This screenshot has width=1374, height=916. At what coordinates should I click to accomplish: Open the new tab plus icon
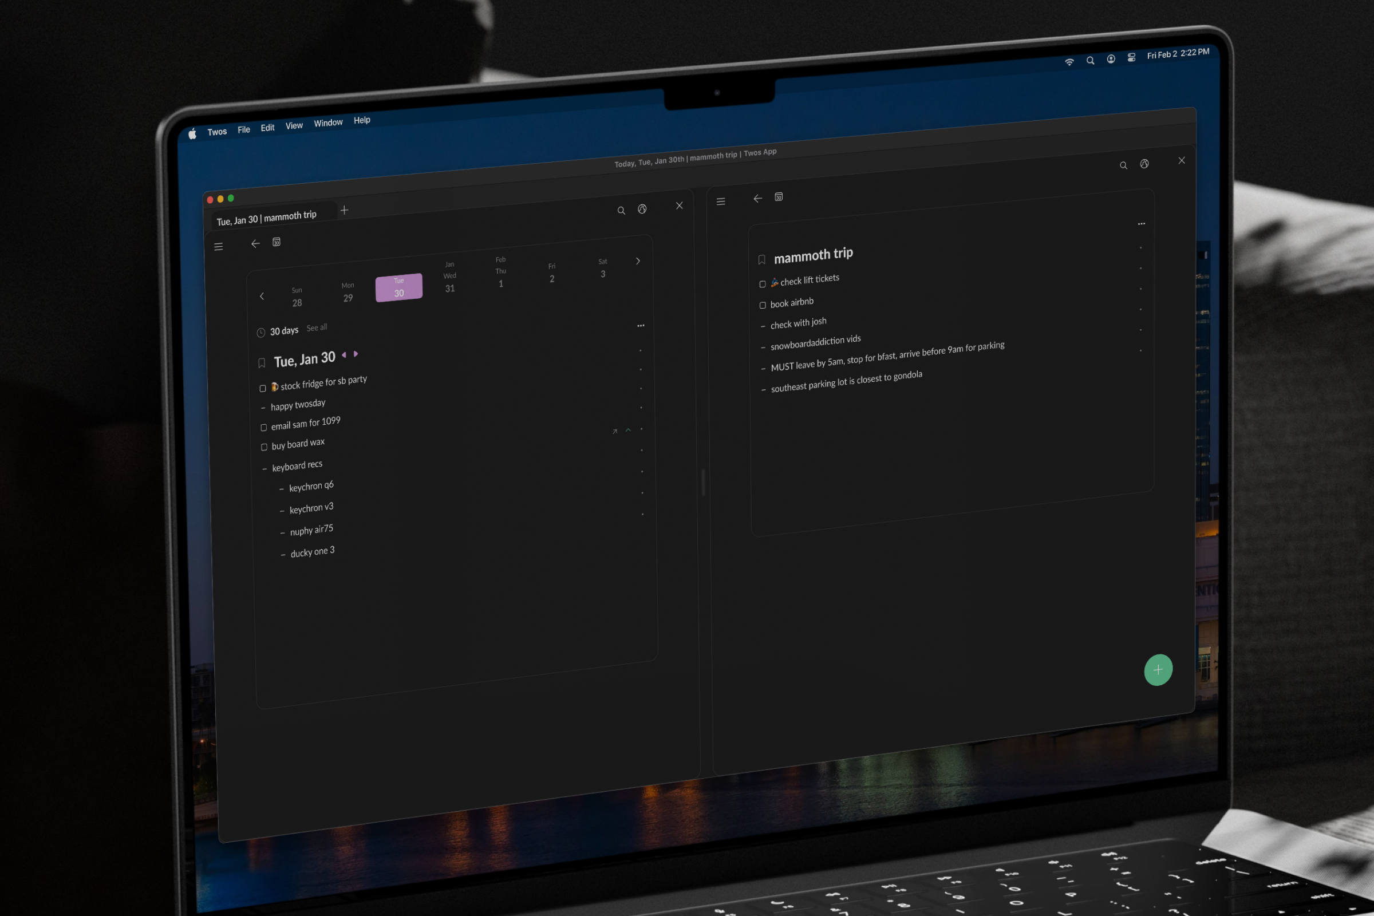pos(344,210)
